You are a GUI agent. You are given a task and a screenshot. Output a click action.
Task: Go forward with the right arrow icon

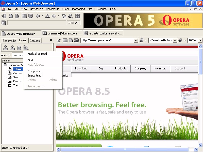54,16
